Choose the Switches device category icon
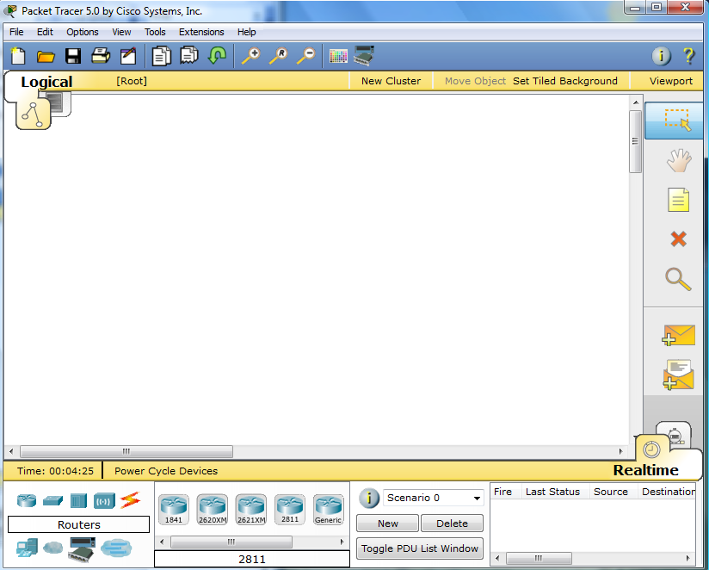Image resolution: width=709 pixels, height=570 pixels. point(52,501)
